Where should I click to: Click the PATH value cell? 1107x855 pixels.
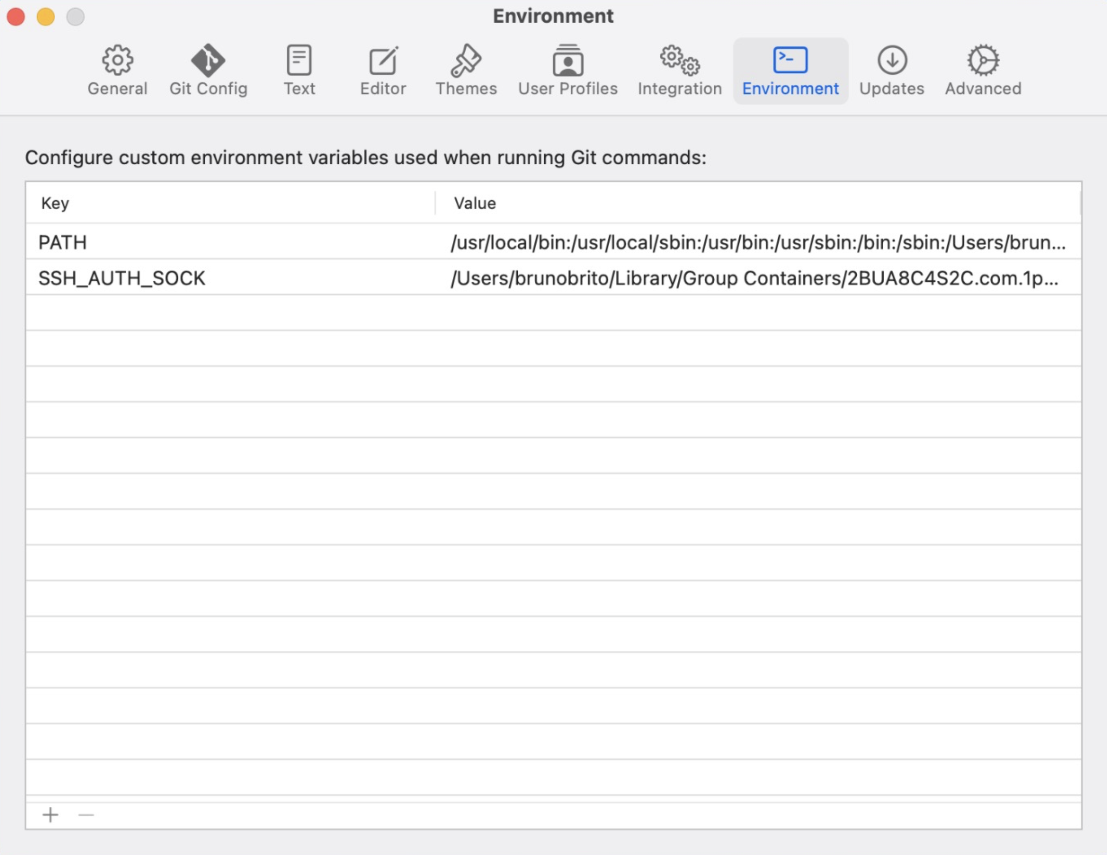(x=758, y=242)
